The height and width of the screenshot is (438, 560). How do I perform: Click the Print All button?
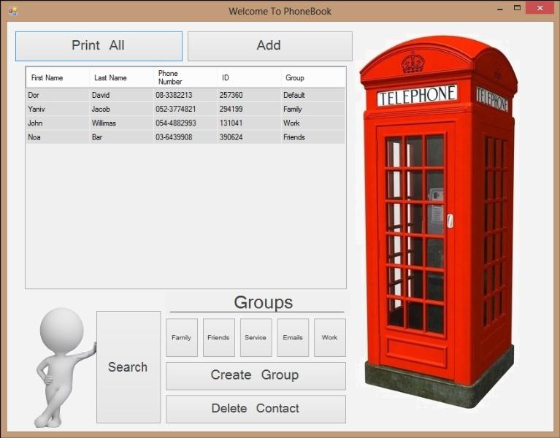click(x=99, y=46)
